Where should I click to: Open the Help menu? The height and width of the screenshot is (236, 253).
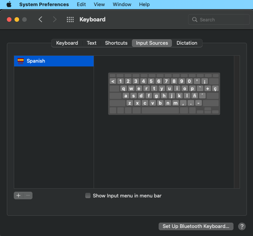pos(144,4)
